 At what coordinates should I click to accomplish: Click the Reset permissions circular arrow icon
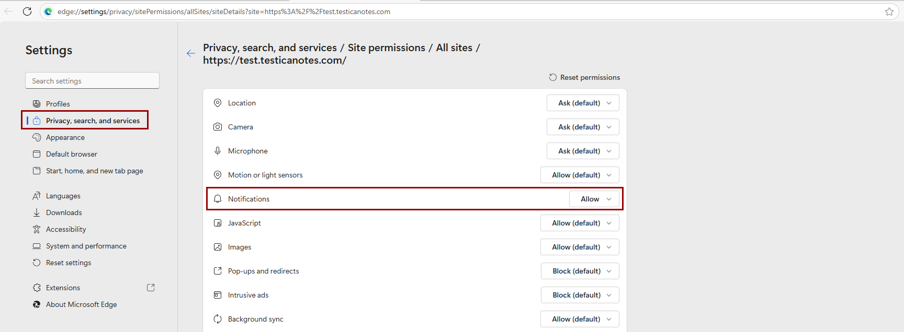click(553, 77)
